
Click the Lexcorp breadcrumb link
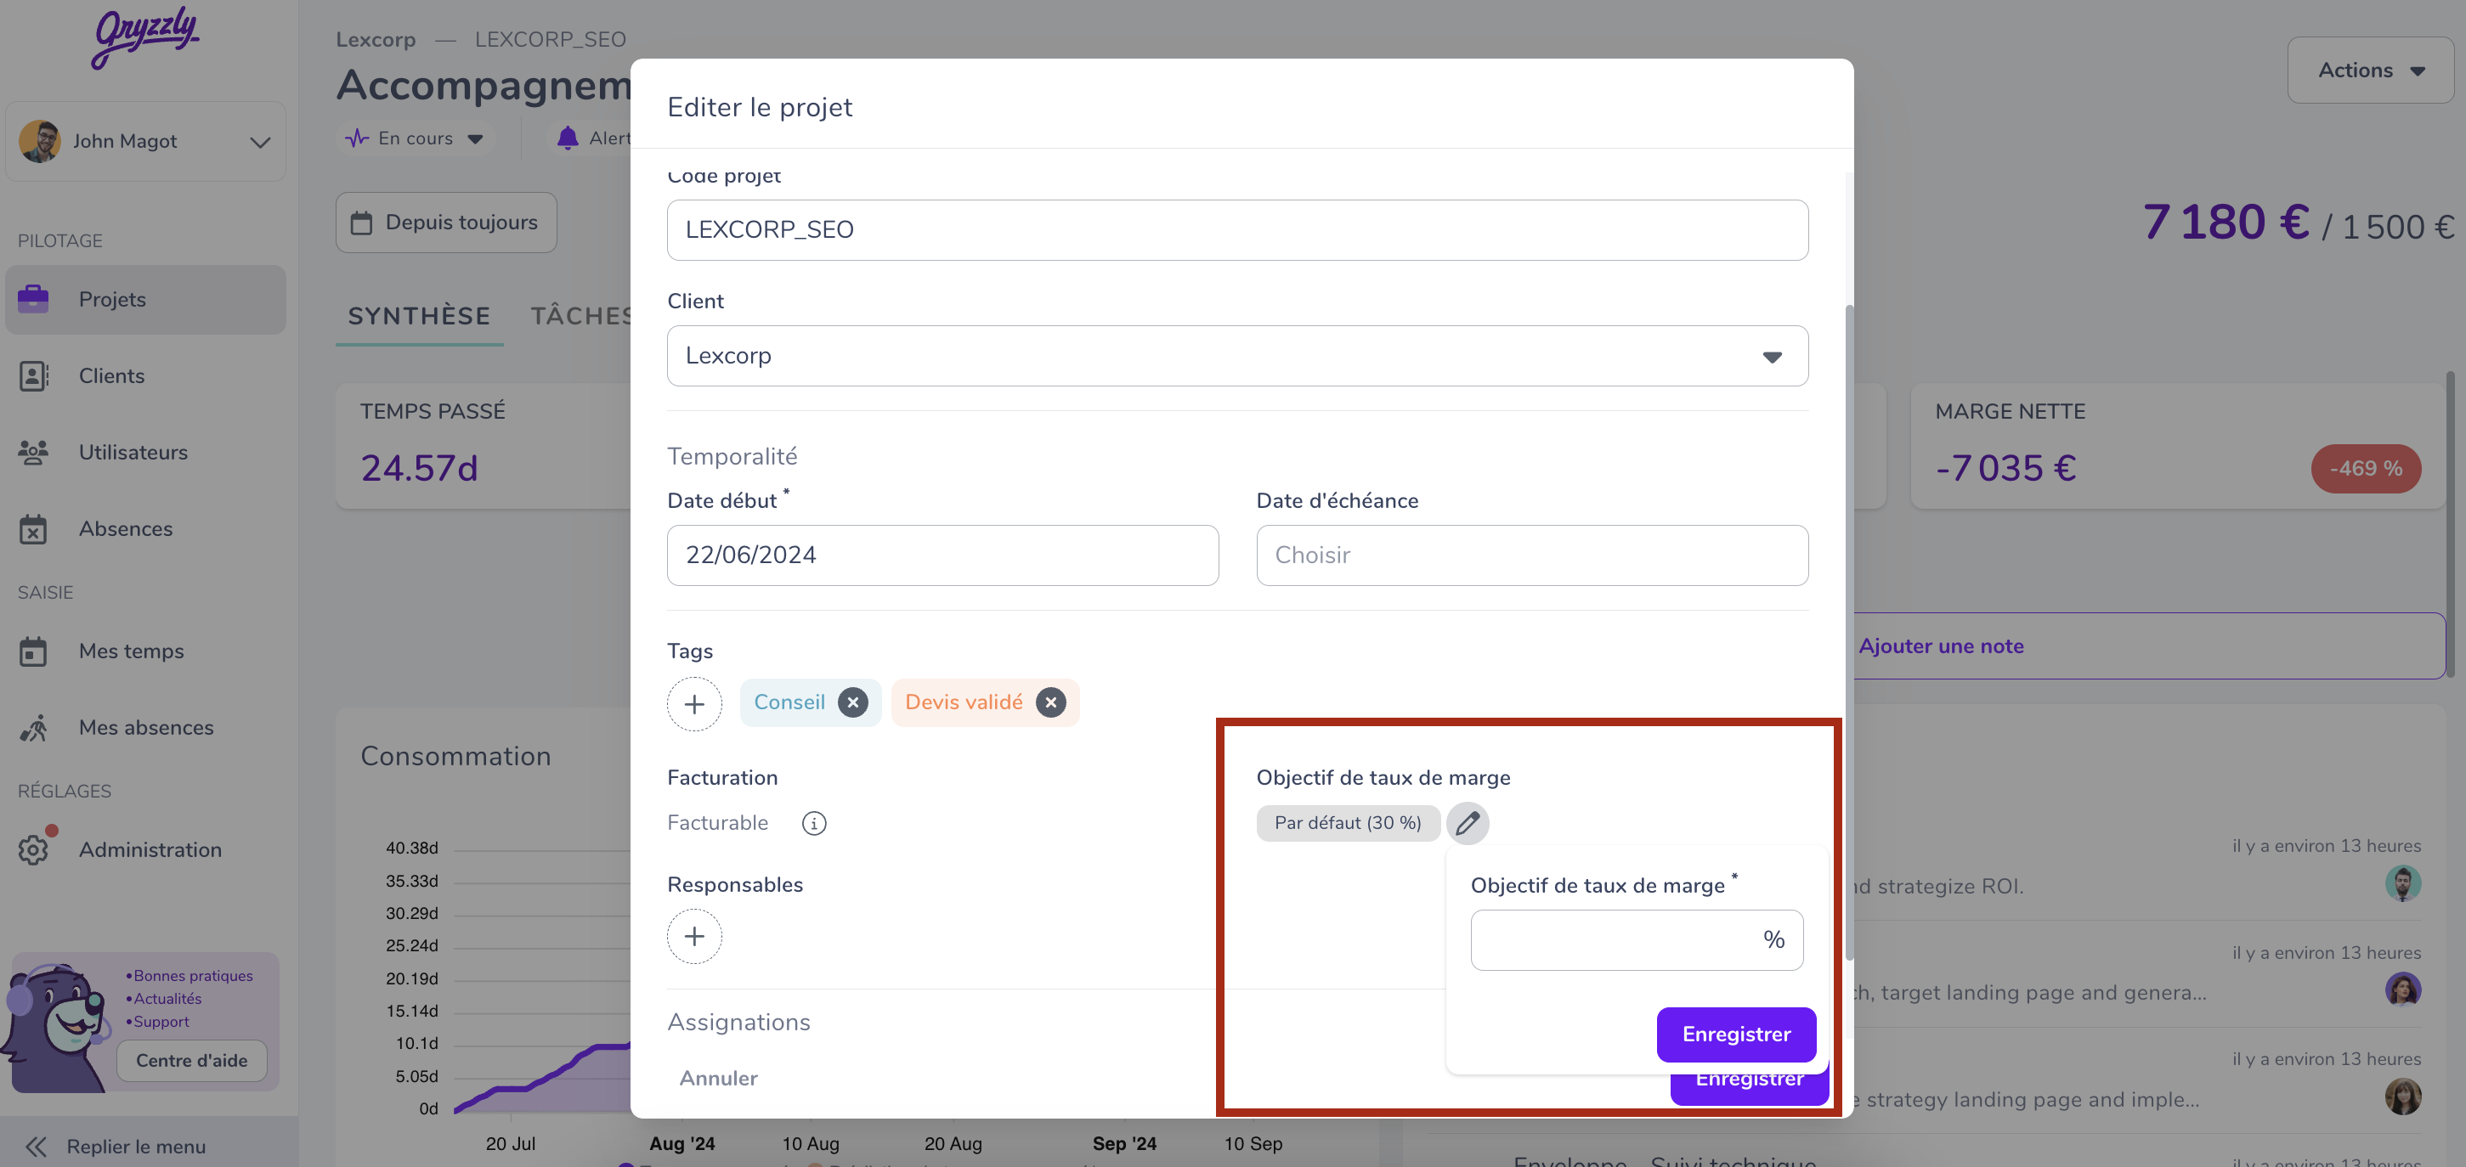click(376, 39)
